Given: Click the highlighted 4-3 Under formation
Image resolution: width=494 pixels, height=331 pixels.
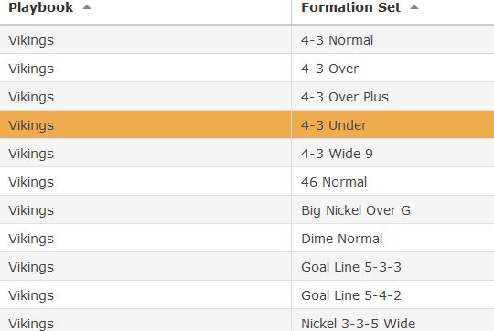Looking at the screenshot, I should (x=334, y=125).
